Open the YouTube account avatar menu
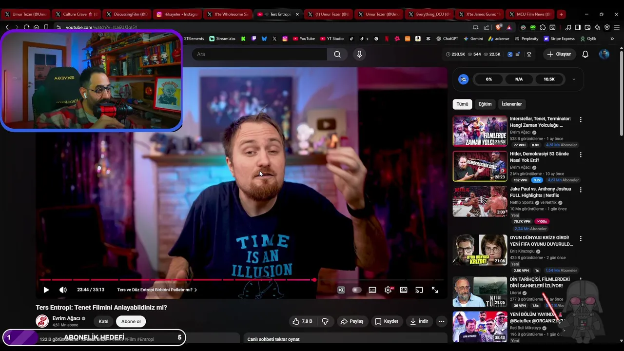The image size is (624, 351). click(x=604, y=54)
